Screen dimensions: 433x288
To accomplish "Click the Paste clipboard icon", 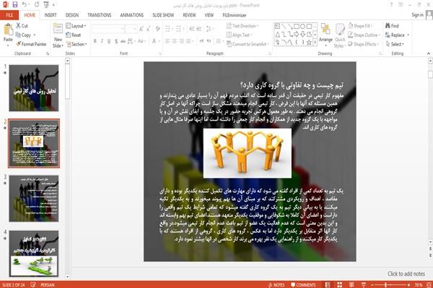I will coord(8,30).
